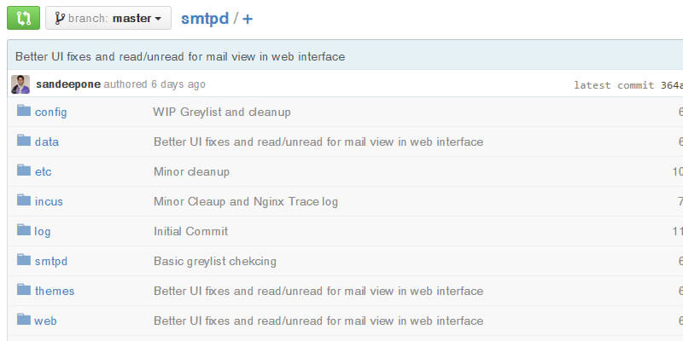Open the web folder name link
The width and height of the screenshot is (683, 341).
point(45,321)
